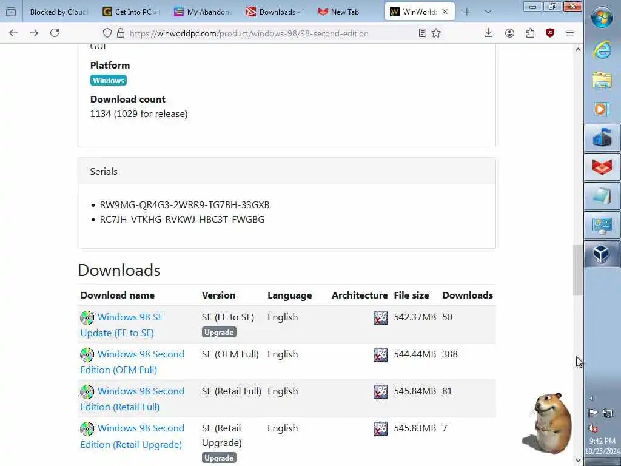The image size is (621, 466).
Task: Click disc icon beside Retail Full download
Action: 87,392
